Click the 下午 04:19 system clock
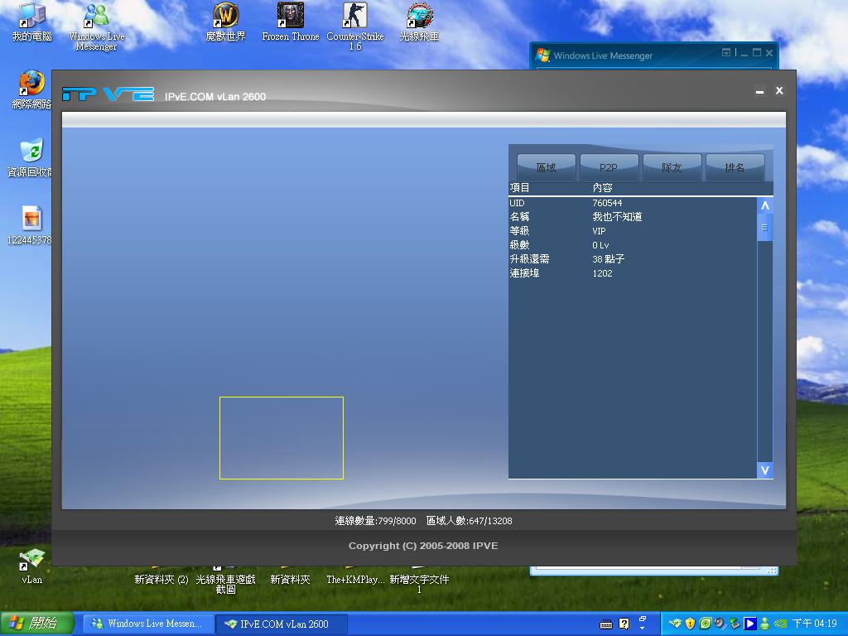The width and height of the screenshot is (848, 636). point(815,624)
